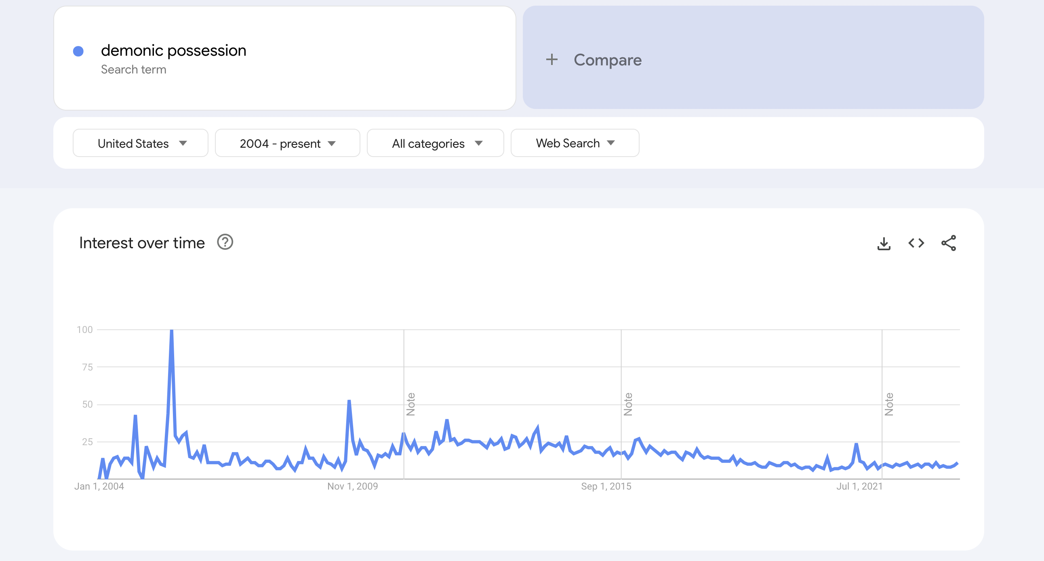Click the arrow beside Web Search

point(611,143)
